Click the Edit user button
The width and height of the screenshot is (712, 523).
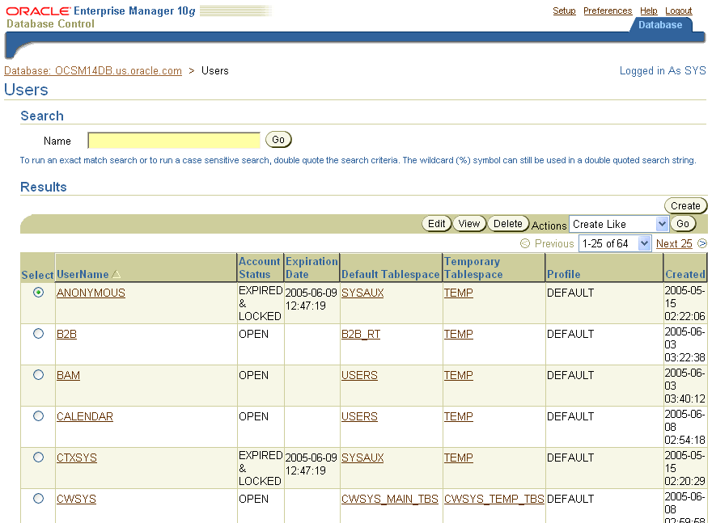click(x=437, y=224)
